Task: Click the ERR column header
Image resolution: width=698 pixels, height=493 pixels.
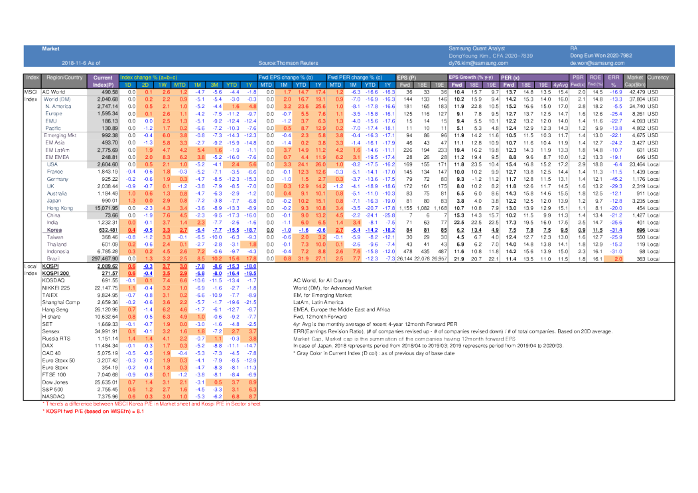Action: click(613, 78)
